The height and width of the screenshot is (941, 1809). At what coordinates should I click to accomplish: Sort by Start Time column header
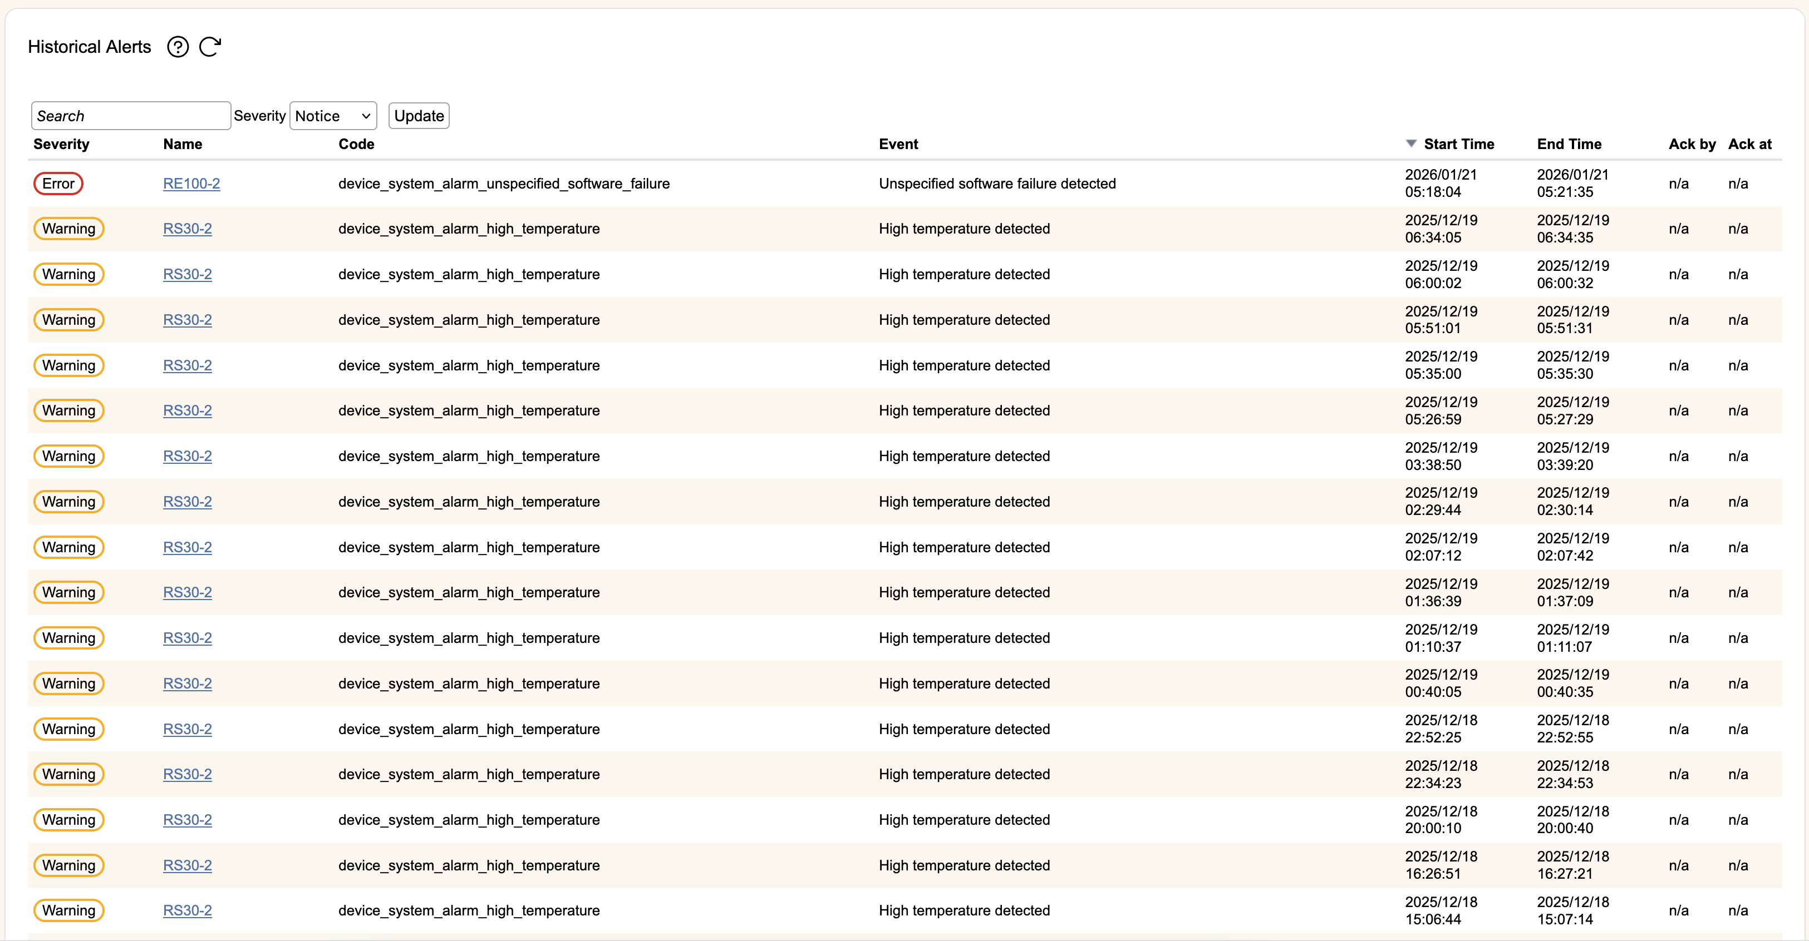1458,144
